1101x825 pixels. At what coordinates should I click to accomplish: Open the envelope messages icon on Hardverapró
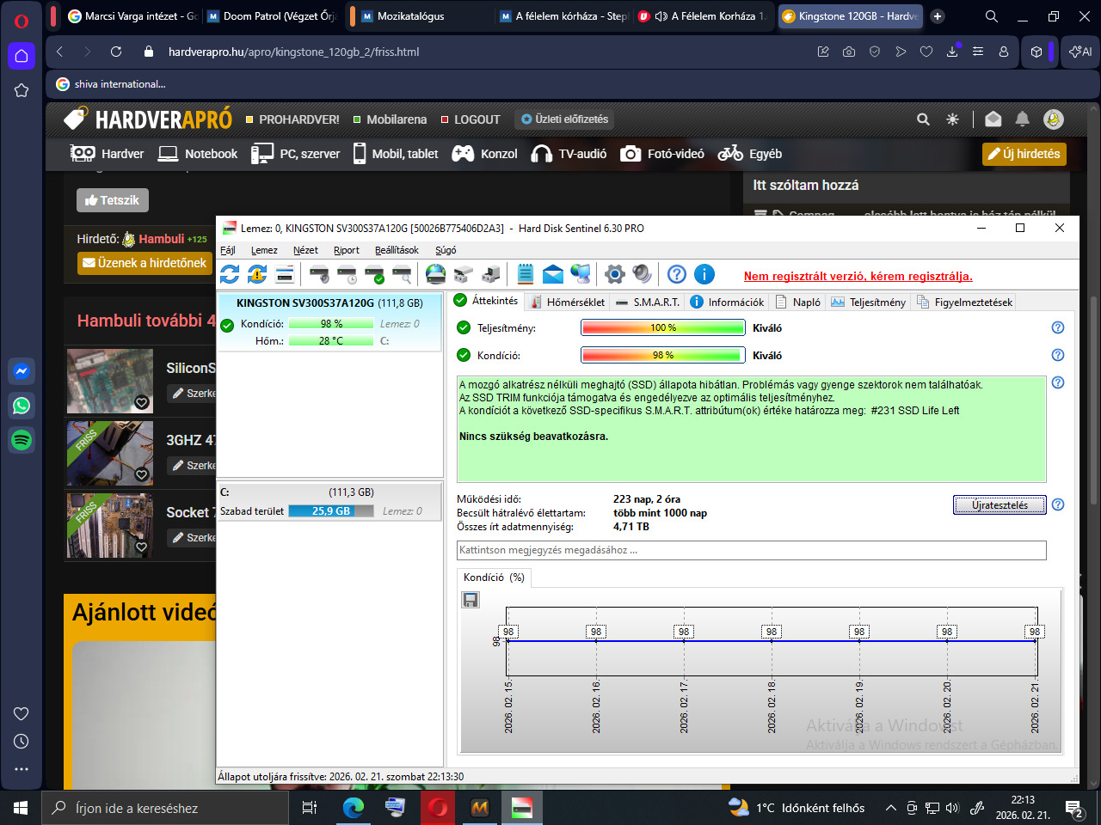[993, 119]
